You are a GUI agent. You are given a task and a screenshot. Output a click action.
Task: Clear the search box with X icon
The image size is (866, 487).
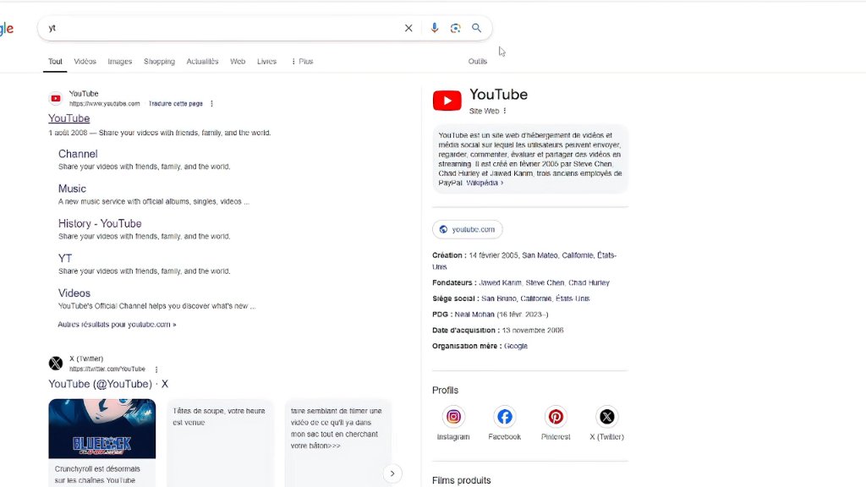(x=408, y=28)
